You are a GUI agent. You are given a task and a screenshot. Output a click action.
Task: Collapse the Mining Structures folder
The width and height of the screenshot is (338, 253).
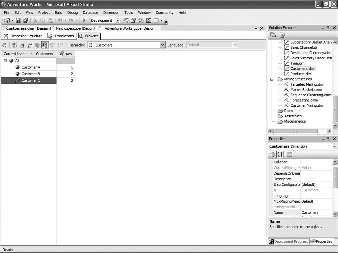pyautogui.click(x=272, y=79)
